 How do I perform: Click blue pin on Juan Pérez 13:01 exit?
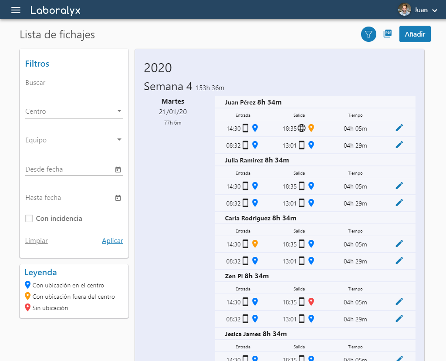pos(311,145)
